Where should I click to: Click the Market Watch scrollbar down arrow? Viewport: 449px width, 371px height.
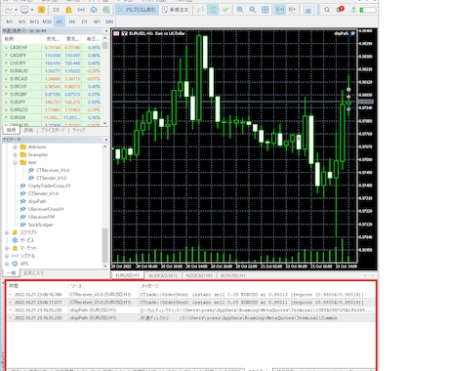tap(105, 123)
